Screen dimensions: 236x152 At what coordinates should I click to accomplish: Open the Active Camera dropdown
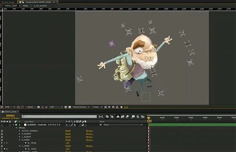pos(81,107)
